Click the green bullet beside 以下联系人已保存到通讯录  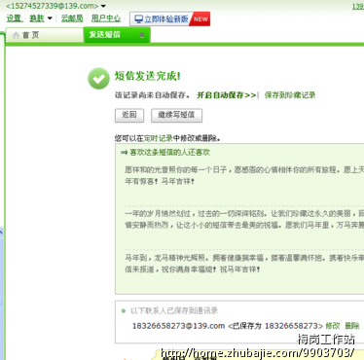coord(124,310)
